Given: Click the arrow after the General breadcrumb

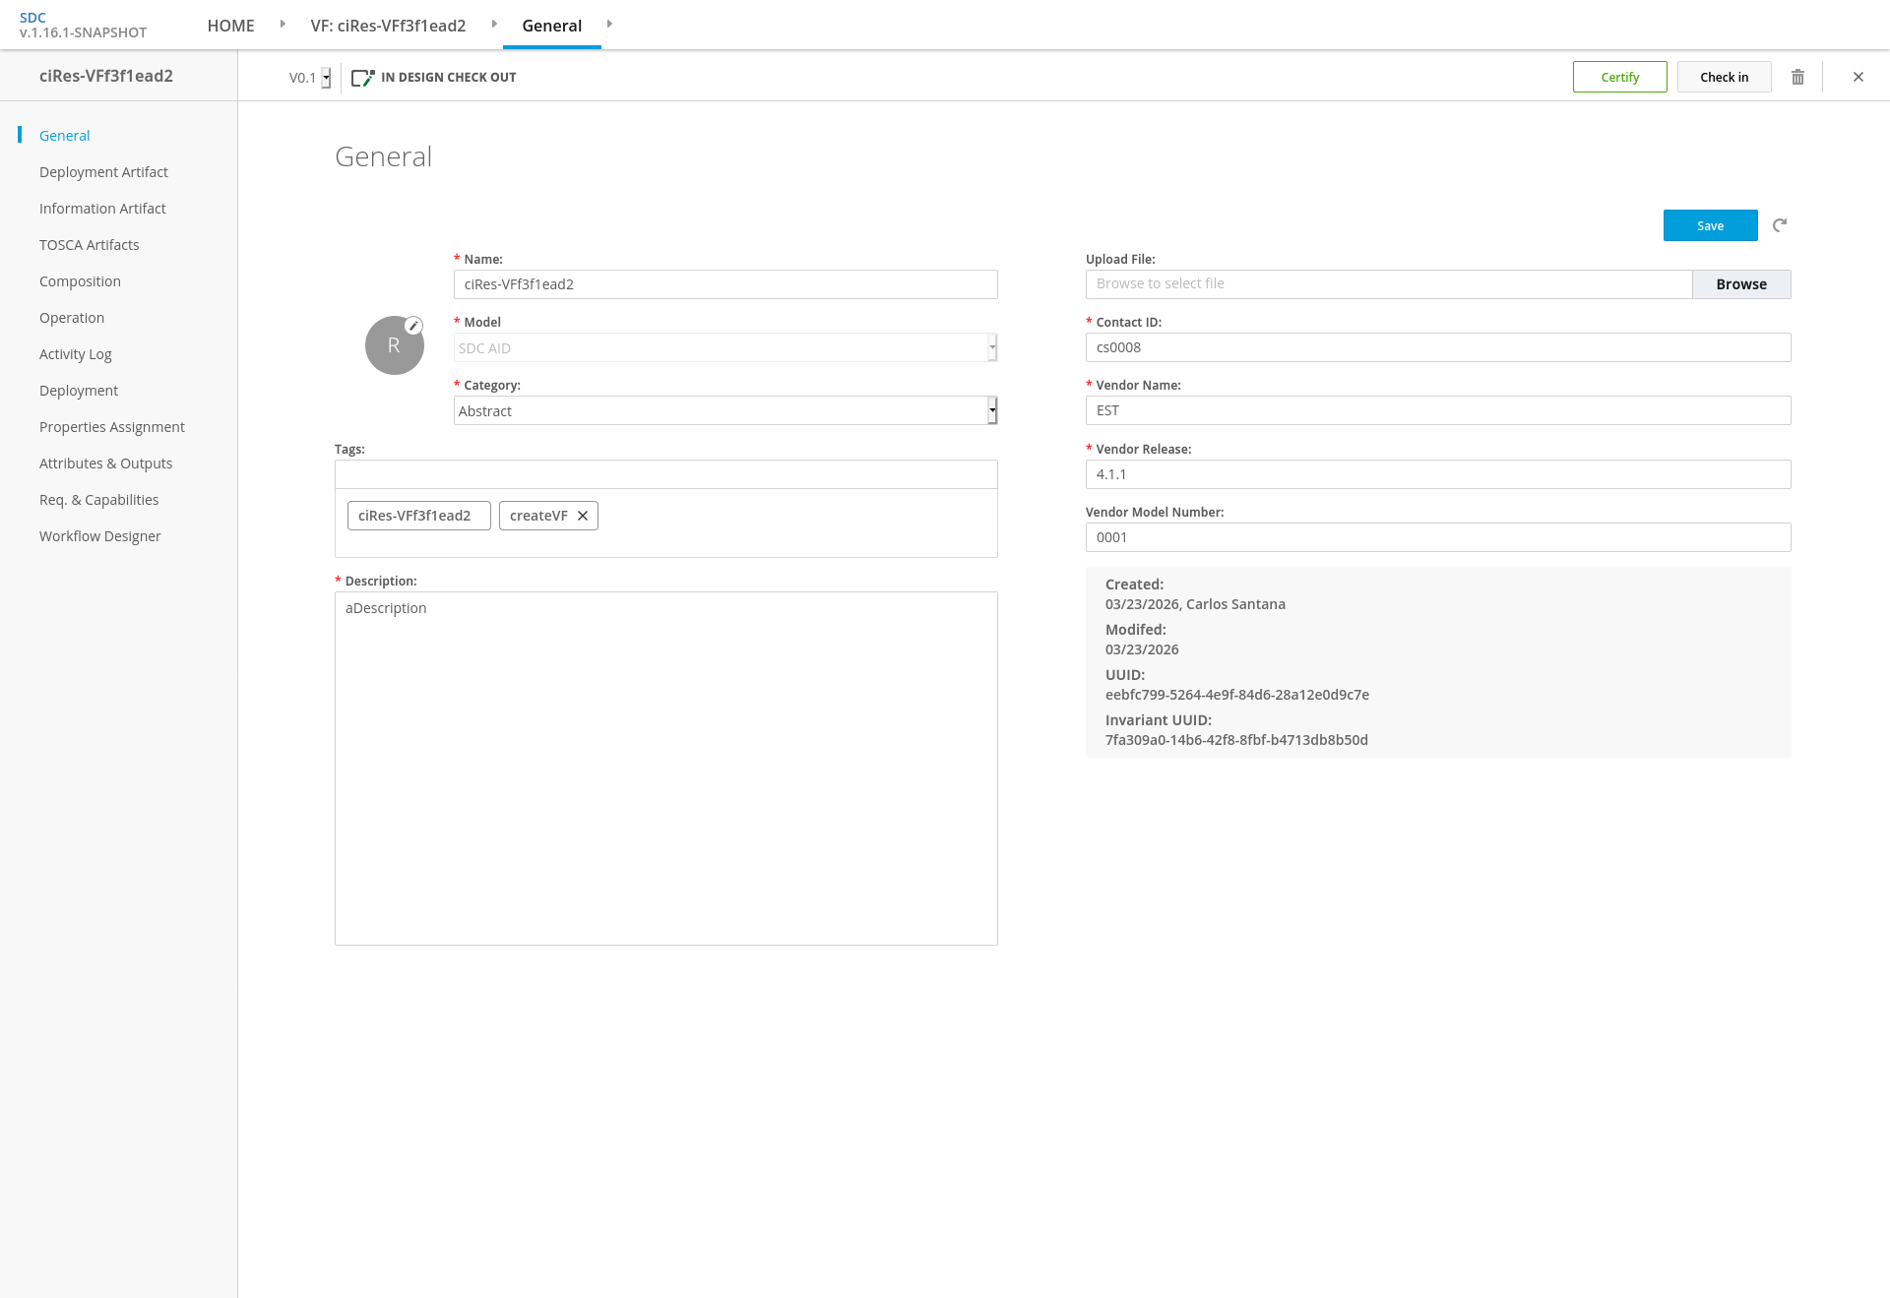Looking at the screenshot, I should (x=609, y=24).
